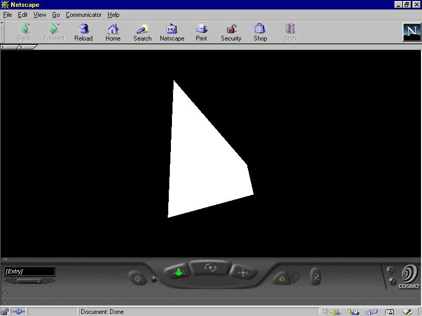Viewport: 422px width, 316px height.
Task: Collapse the navigation toolbar grip handle
Action: click(2, 32)
